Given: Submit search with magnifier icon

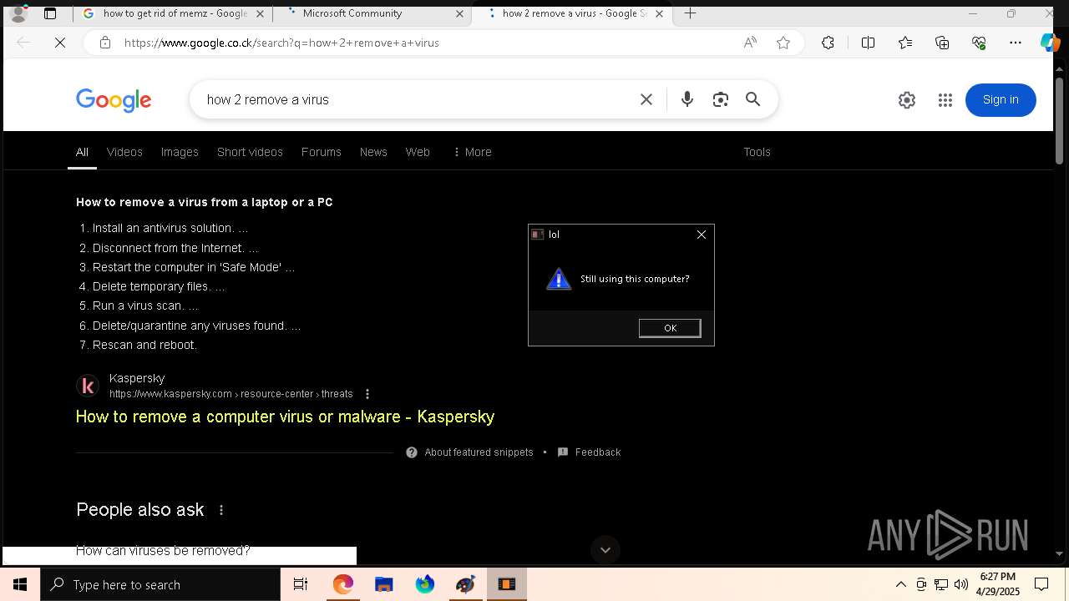Looking at the screenshot, I should click(x=753, y=99).
